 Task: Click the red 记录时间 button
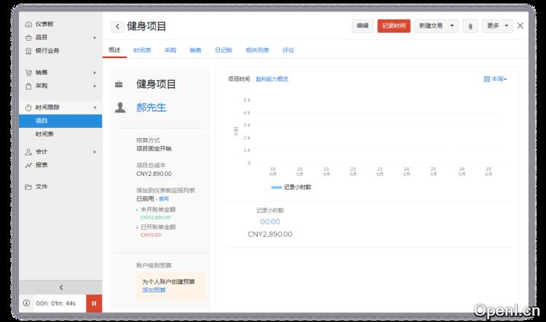(393, 26)
